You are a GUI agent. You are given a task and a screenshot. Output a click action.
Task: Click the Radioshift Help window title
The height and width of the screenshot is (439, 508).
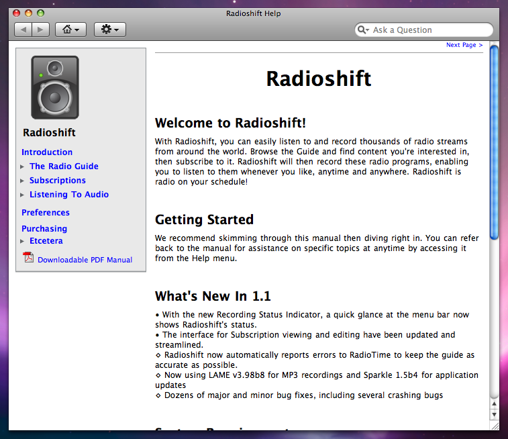pos(254,13)
